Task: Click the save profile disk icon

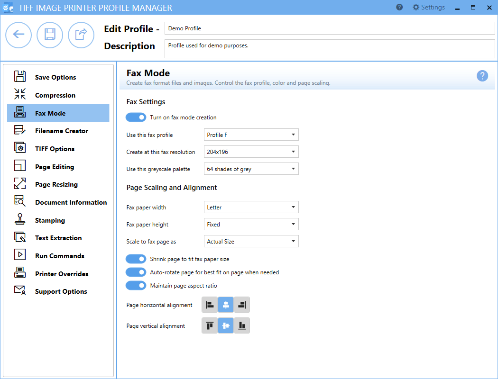Action: tap(50, 35)
